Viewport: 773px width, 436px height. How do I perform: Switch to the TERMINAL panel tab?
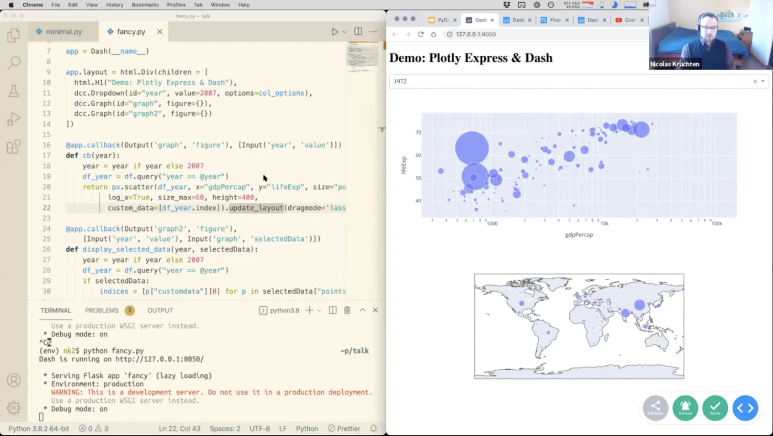tap(56, 310)
